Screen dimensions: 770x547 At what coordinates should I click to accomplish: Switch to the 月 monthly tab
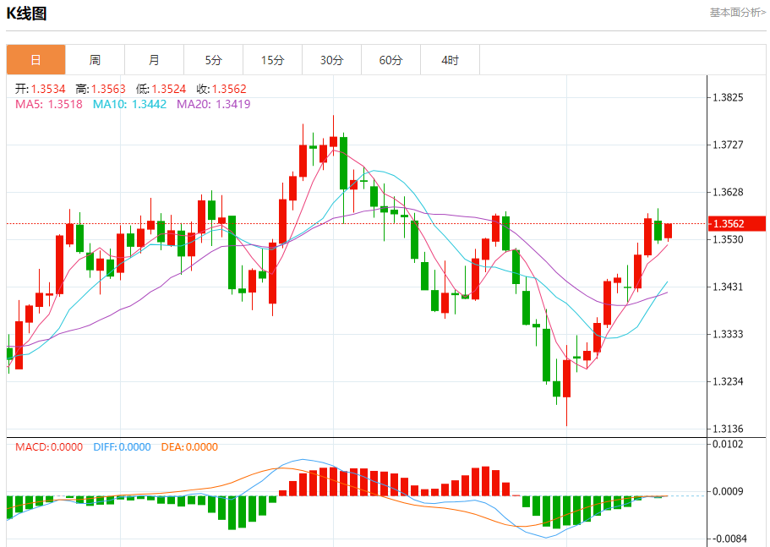pyautogui.click(x=154, y=60)
